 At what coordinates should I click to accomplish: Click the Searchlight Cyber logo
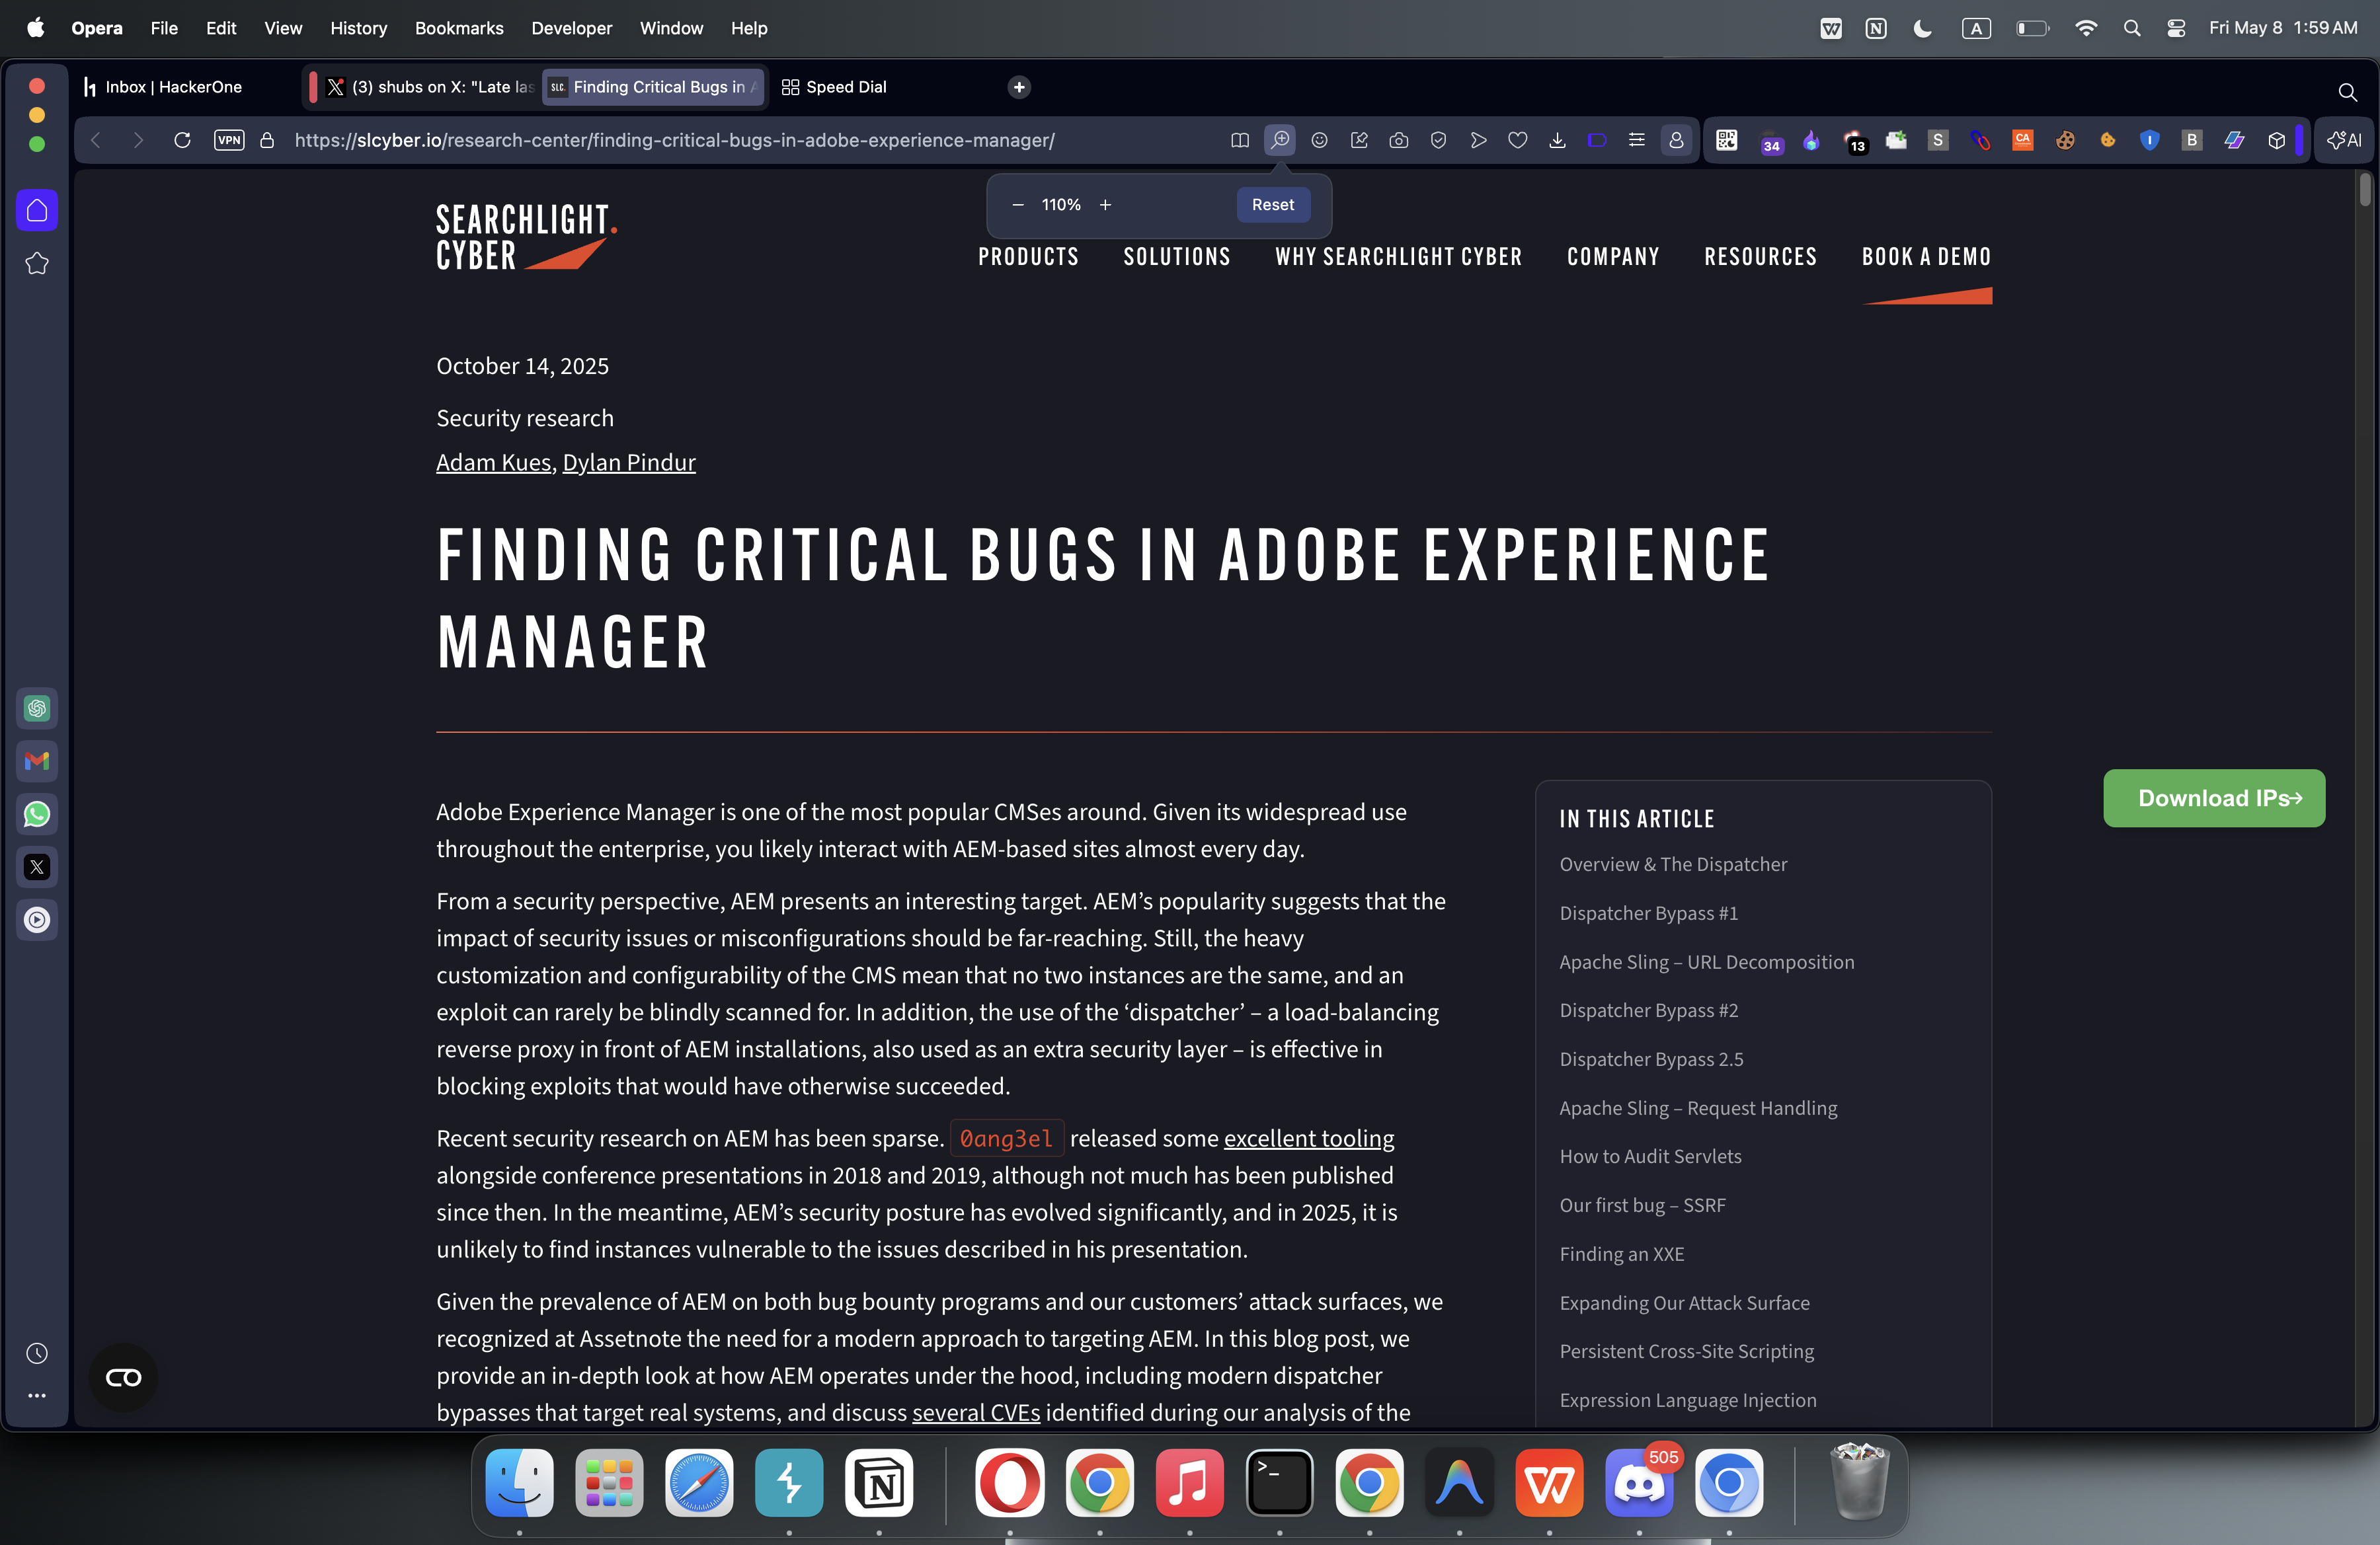click(526, 237)
